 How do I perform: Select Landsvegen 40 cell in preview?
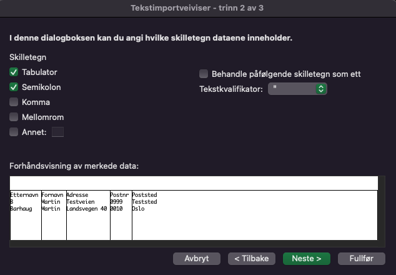click(87, 209)
